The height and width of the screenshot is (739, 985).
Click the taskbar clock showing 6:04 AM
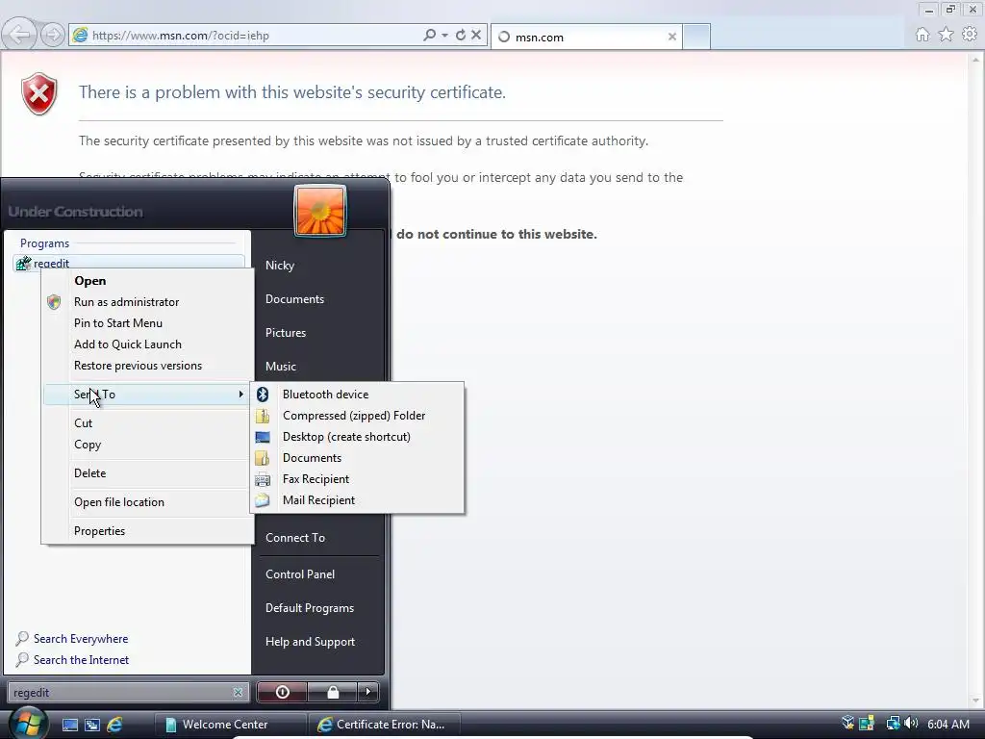[x=947, y=725]
